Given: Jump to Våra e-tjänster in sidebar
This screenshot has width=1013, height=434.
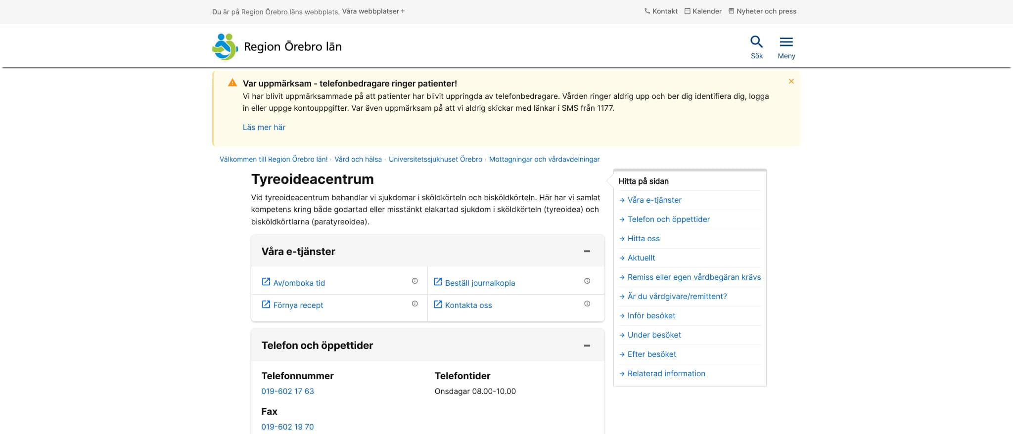Looking at the screenshot, I should pos(654,200).
